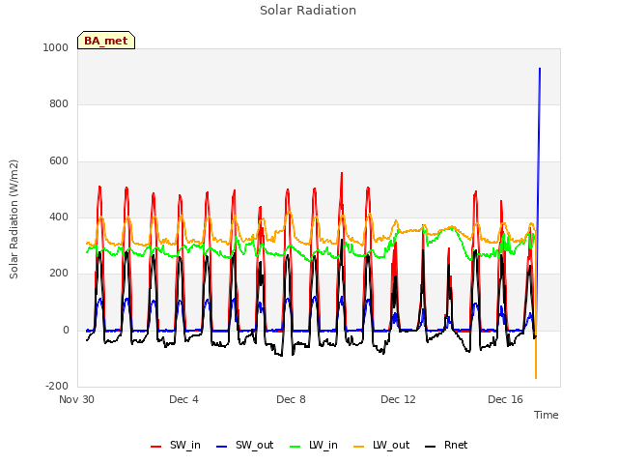The width and height of the screenshot is (618, 464).
Task: Click the -200 y-axis tick label
Action: coord(57,386)
